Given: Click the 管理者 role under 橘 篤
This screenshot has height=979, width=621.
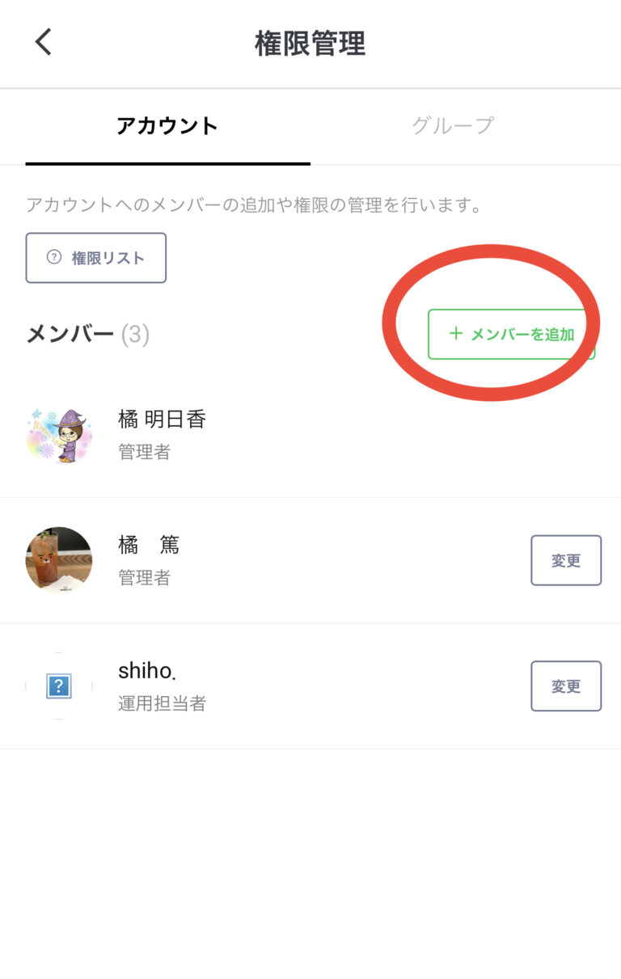Looking at the screenshot, I should point(145,577).
